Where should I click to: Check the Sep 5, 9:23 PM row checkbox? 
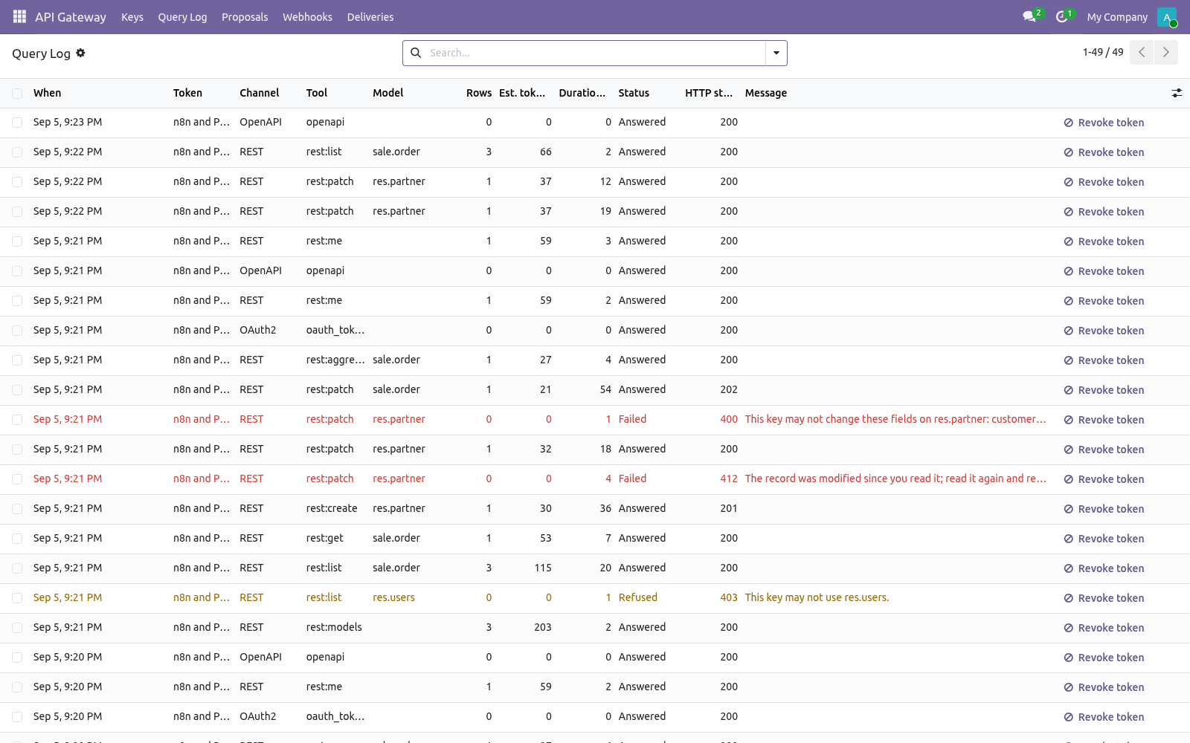click(17, 123)
